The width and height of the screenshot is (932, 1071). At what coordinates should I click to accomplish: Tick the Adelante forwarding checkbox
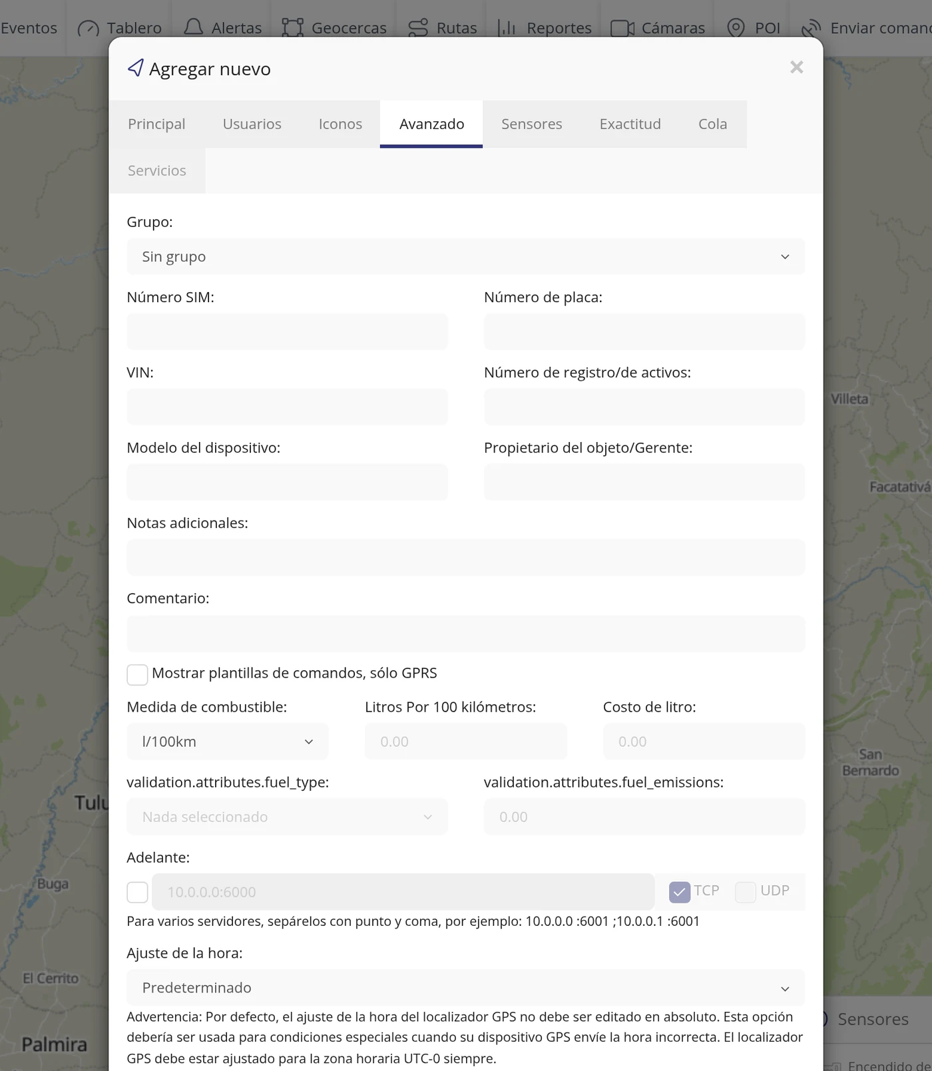pos(137,892)
